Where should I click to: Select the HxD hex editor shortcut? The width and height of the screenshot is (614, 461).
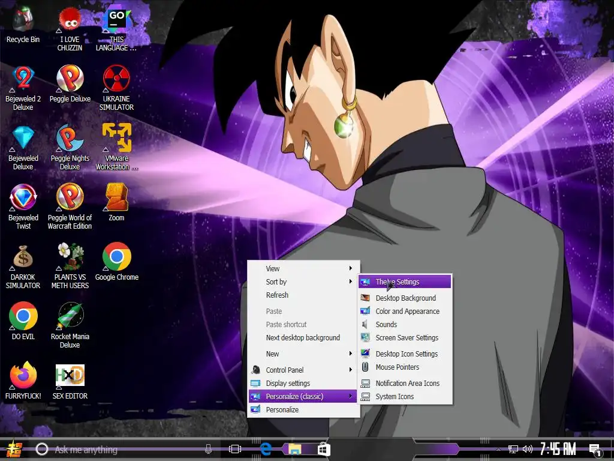click(x=70, y=381)
